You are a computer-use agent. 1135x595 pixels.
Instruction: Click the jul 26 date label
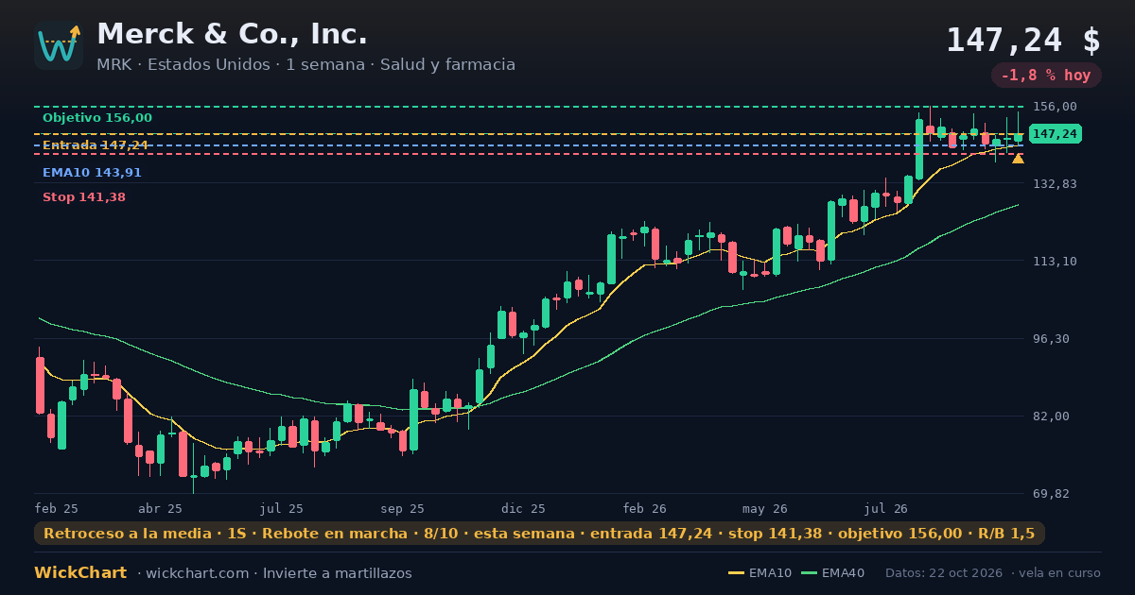(x=886, y=508)
